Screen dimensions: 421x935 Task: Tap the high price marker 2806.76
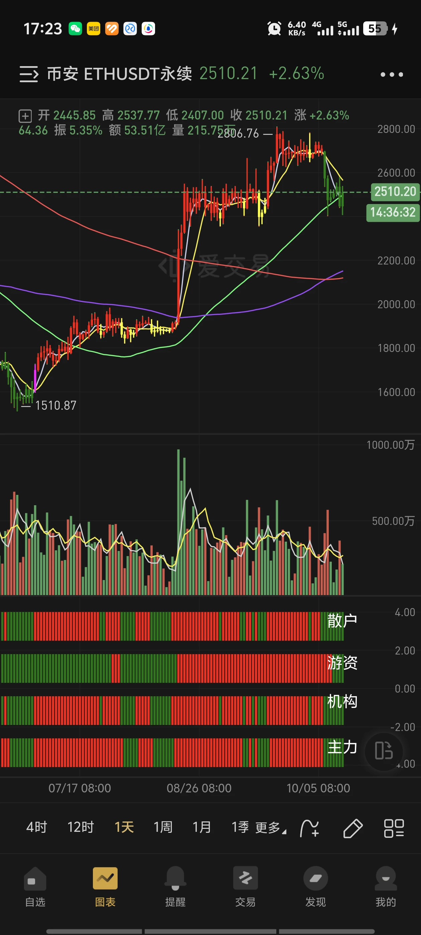click(238, 134)
